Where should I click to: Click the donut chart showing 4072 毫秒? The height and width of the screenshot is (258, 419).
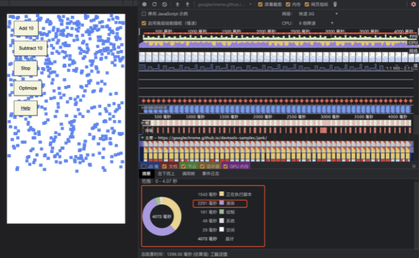coord(162,216)
